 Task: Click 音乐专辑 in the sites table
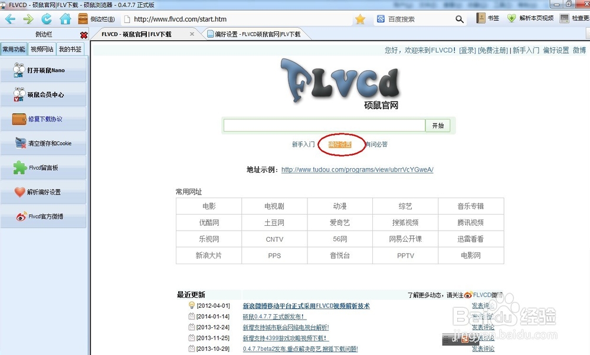click(x=471, y=206)
